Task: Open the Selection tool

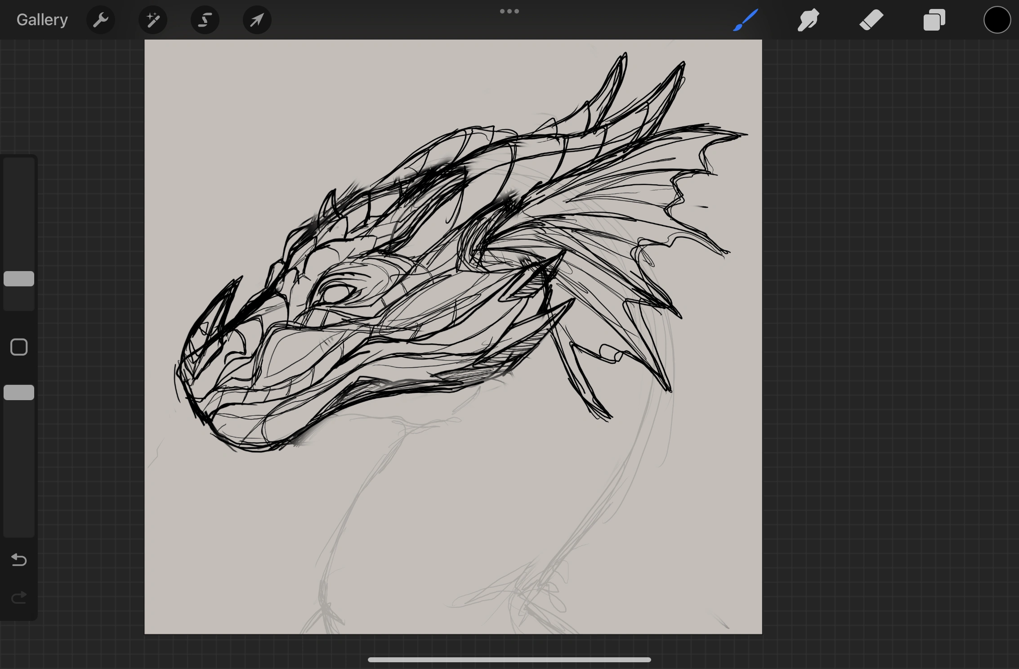Action: (205, 20)
